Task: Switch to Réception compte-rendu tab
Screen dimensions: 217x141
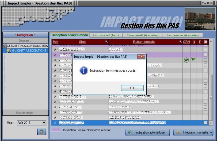Action: [x=70, y=35]
